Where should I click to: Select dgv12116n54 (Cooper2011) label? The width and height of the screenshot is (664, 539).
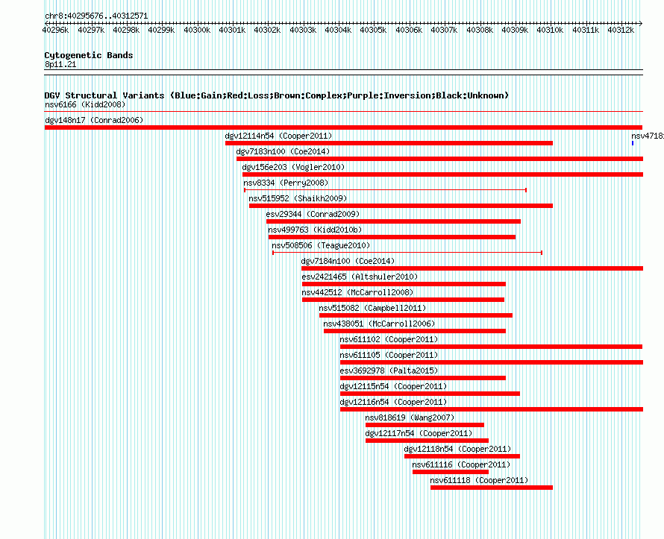pos(393,402)
